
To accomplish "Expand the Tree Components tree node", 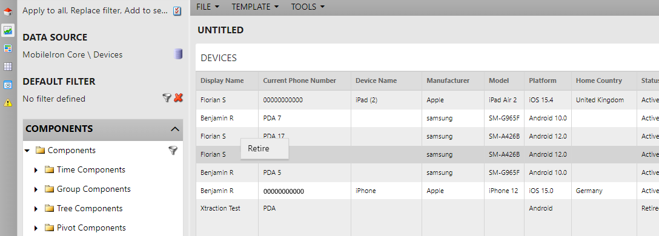I will click(x=36, y=209).
